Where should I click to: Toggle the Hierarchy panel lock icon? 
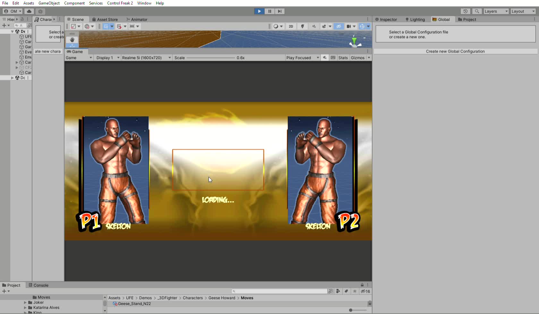(x=22, y=19)
